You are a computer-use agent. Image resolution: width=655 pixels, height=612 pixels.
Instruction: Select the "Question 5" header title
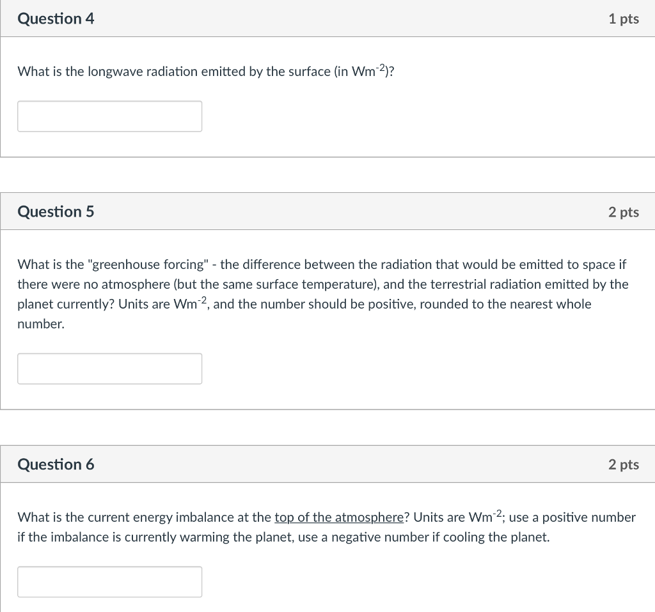(x=56, y=211)
